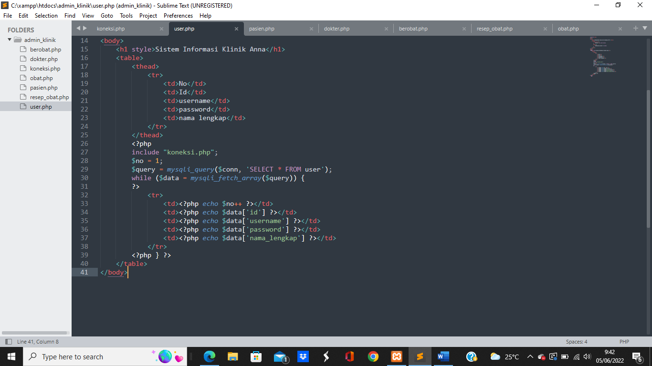Image resolution: width=652 pixels, height=366 pixels.
Task: Switch to the pasien.php tab
Action: [262, 28]
